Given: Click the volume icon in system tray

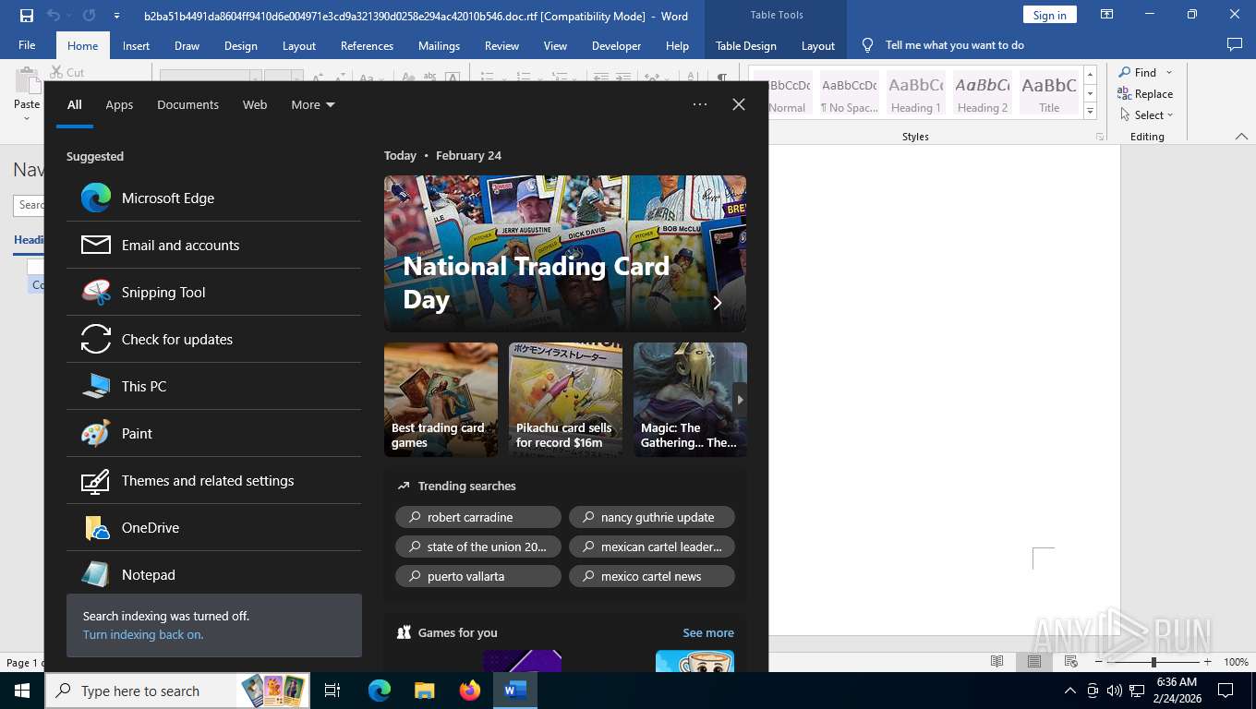Looking at the screenshot, I should click(x=1114, y=691).
